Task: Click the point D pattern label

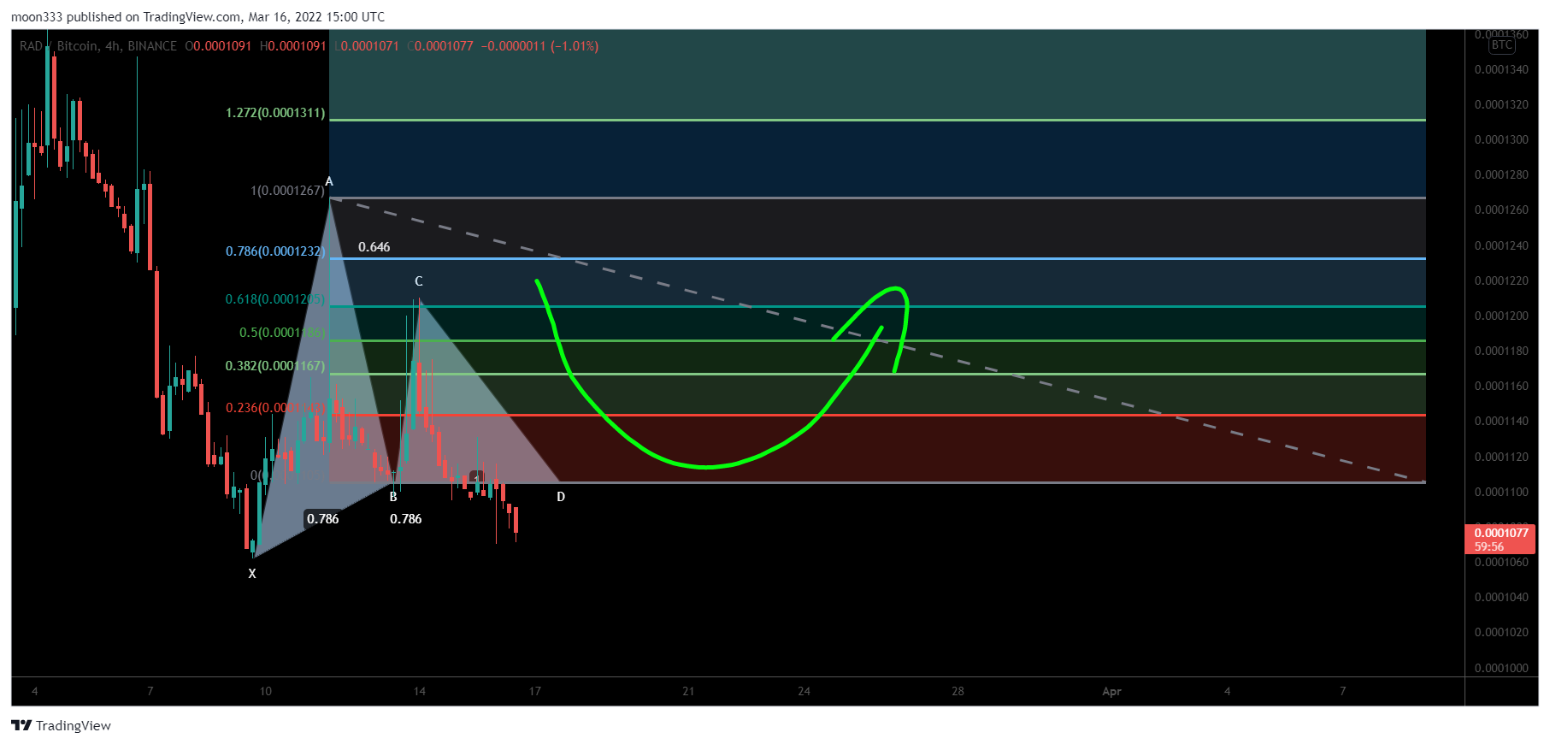Action: click(561, 497)
